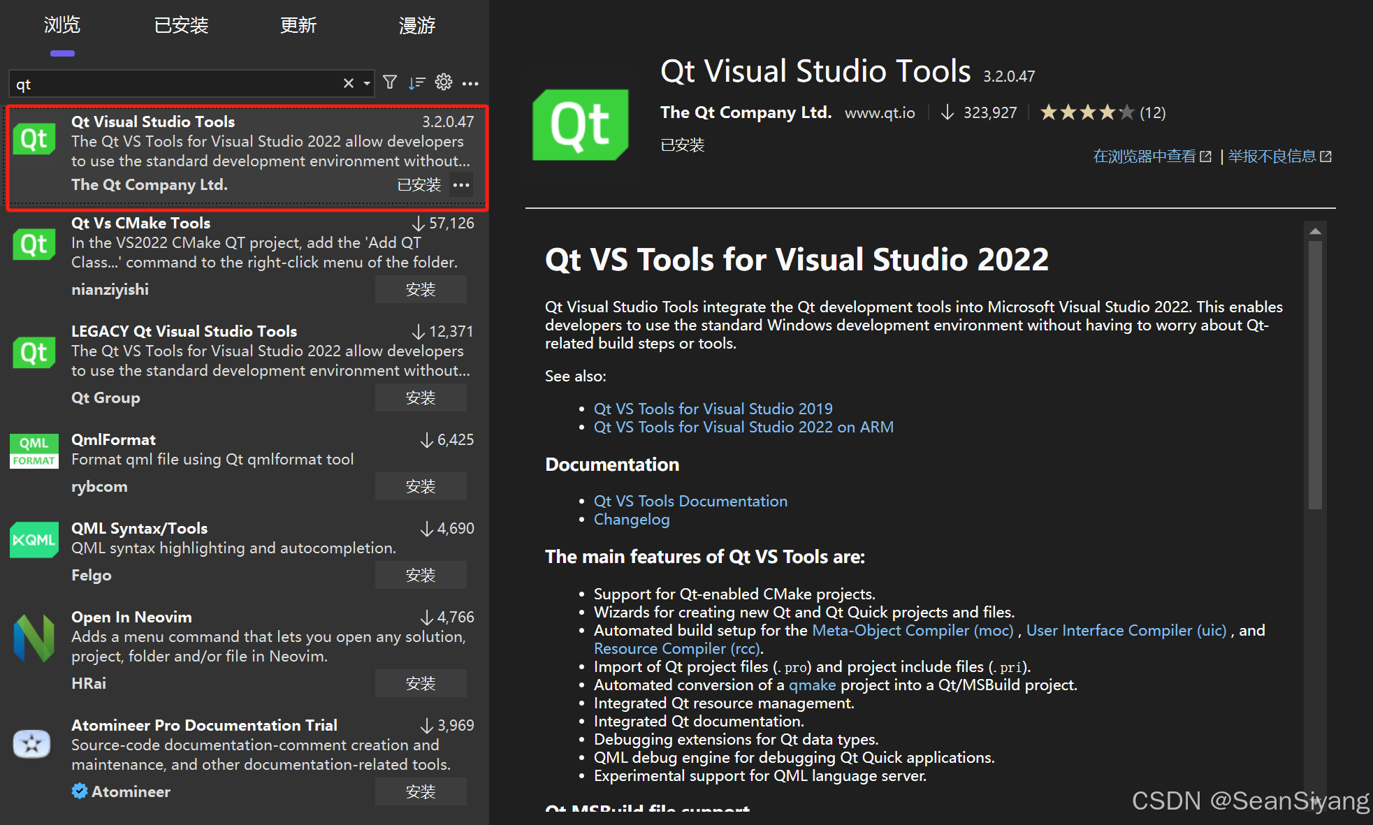Click the Open In Neovim icon
The image size is (1373, 825).
(34, 638)
